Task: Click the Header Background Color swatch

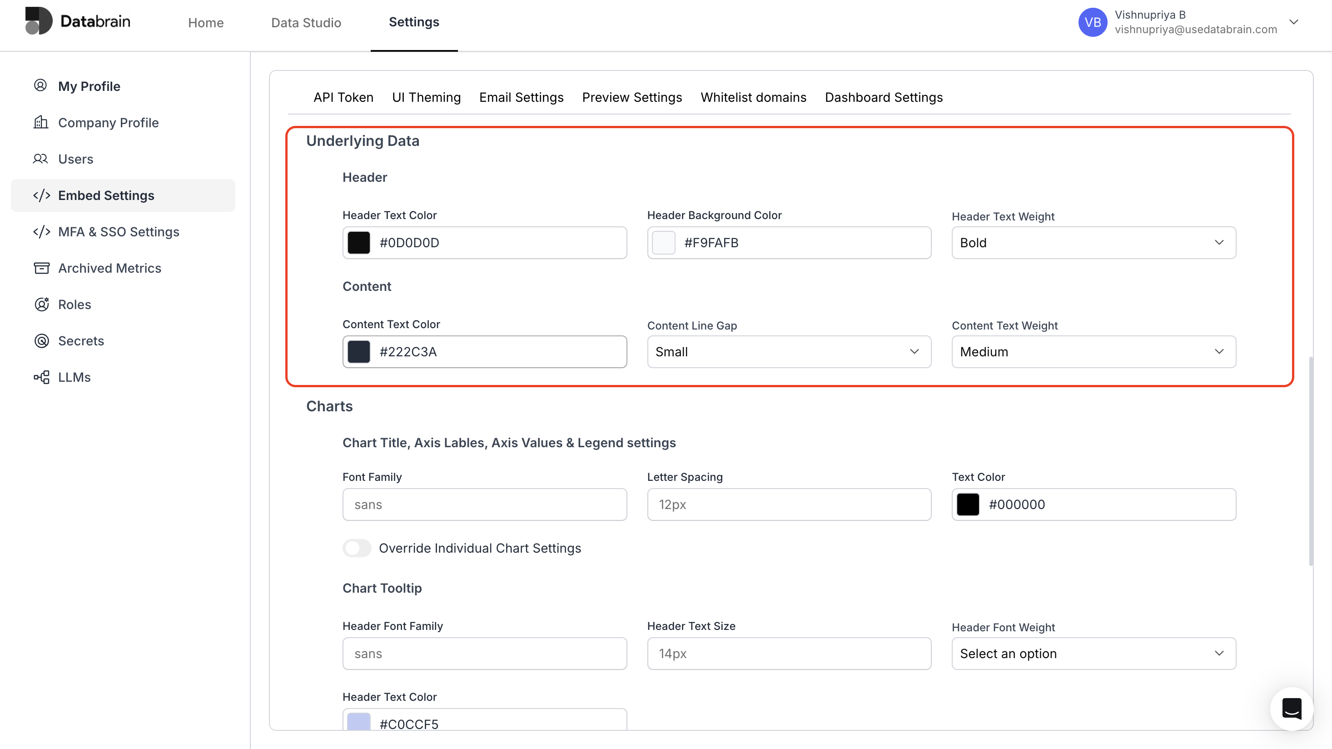Action: [663, 243]
